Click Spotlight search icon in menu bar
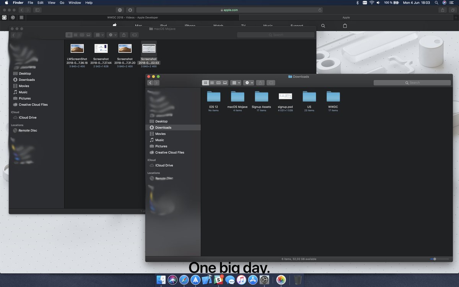 coord(436,3)
